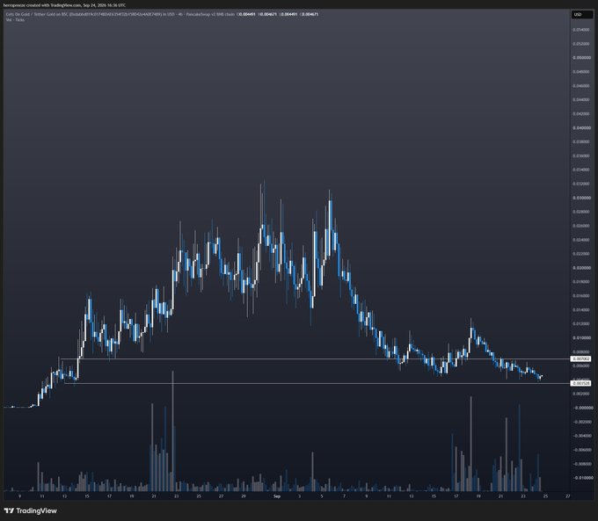Viewport: 598px width, 521px height.
Task: Select the 0.003528 horizontal line price label
Action: 581,383
